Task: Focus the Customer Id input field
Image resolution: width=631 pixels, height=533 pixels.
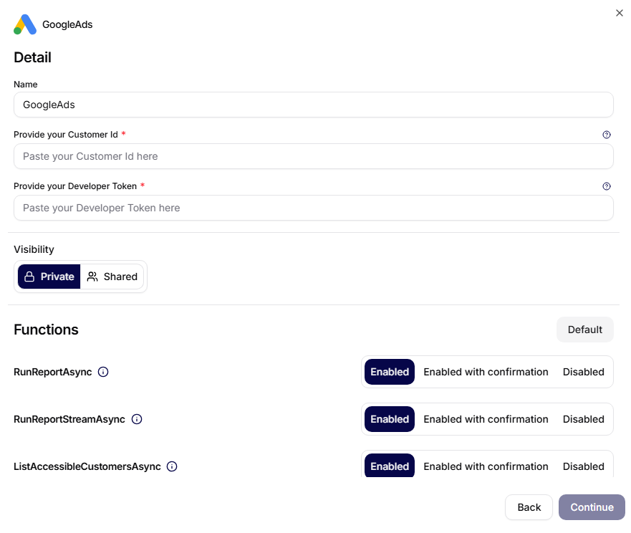Action: pyautogui.click(x=314, y=156)
